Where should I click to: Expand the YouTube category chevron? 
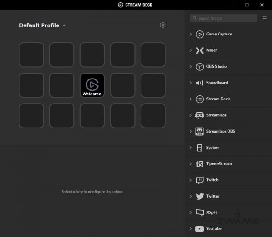tap(191, 229)
